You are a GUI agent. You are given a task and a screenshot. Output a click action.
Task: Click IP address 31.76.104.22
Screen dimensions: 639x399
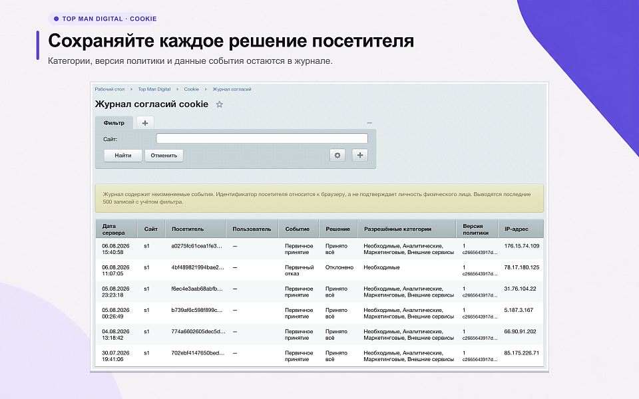tap(520, 289)
